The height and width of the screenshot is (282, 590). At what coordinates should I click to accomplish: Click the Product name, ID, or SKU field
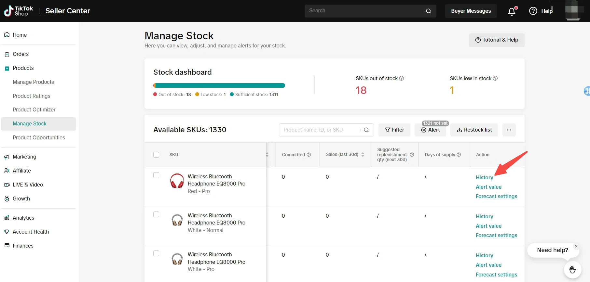321,130
